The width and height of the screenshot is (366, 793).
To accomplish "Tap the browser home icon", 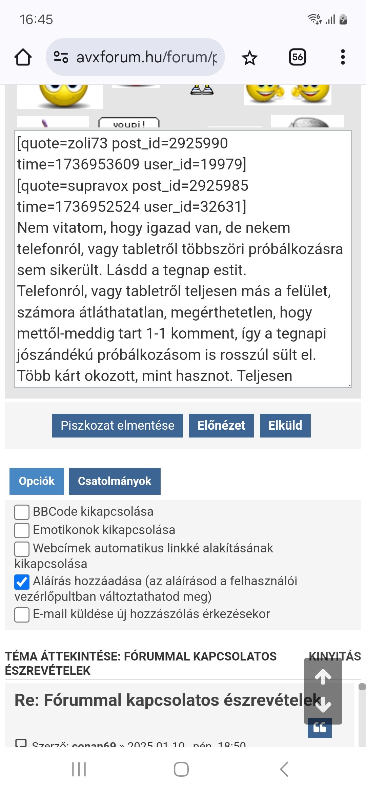I will (23, 57).
